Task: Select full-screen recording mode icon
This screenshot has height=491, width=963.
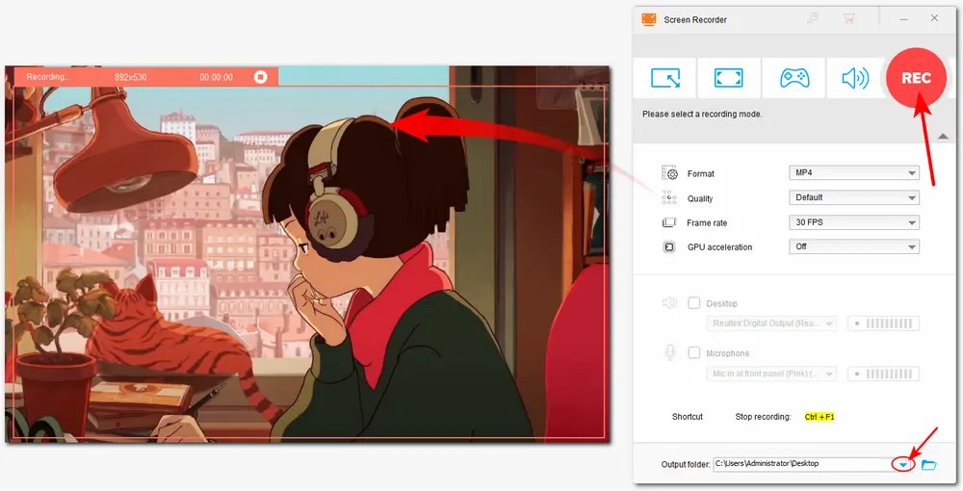Action: click(728, 78)
